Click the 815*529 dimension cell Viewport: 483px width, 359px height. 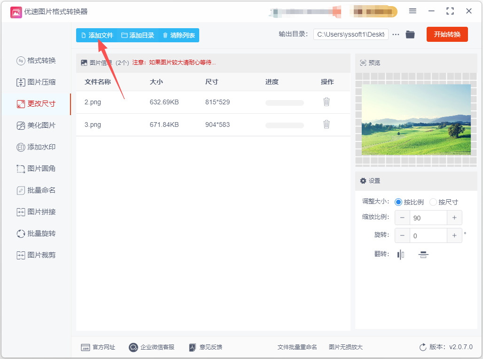coord(218,102)
